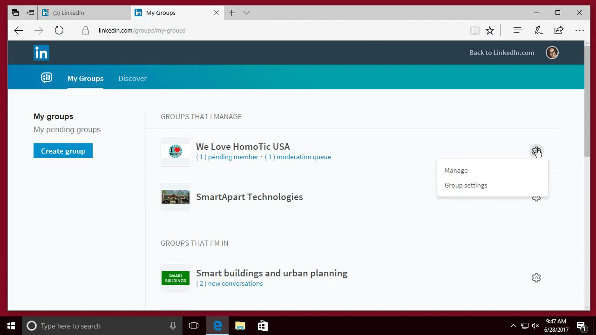Viewport: 596px width, 335px height.
Task: Click the Create group button
Action: pos(63,151)
